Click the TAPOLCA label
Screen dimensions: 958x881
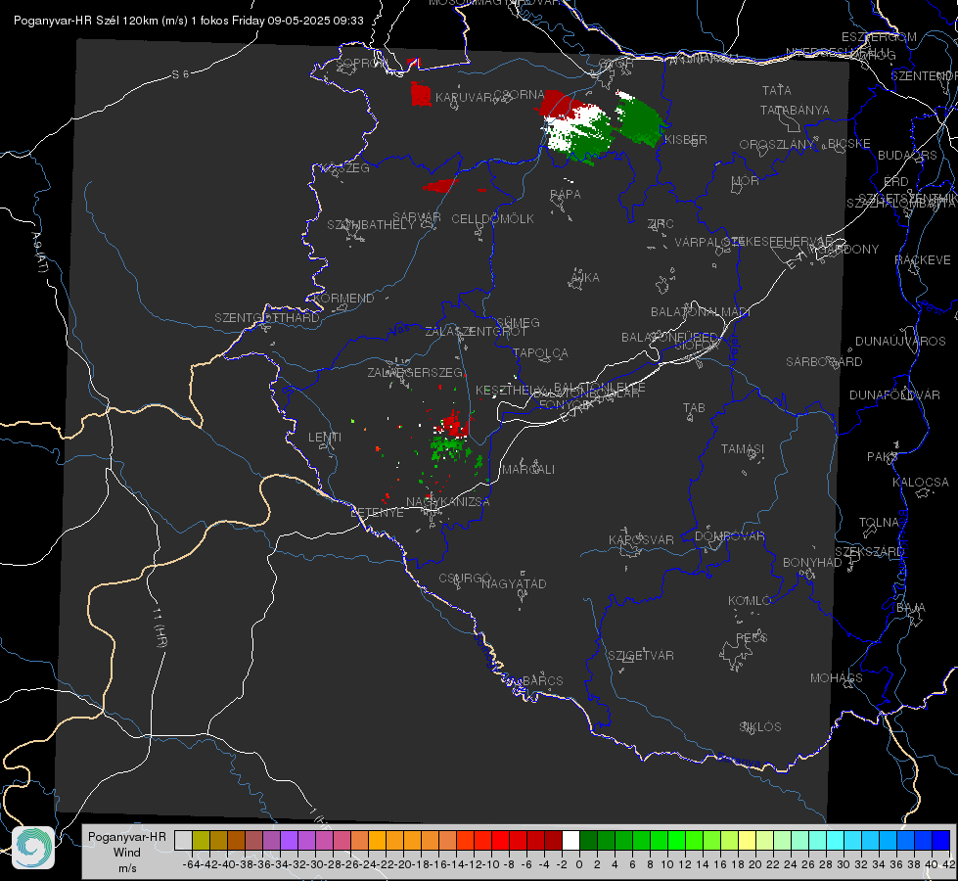coord(541,352)
